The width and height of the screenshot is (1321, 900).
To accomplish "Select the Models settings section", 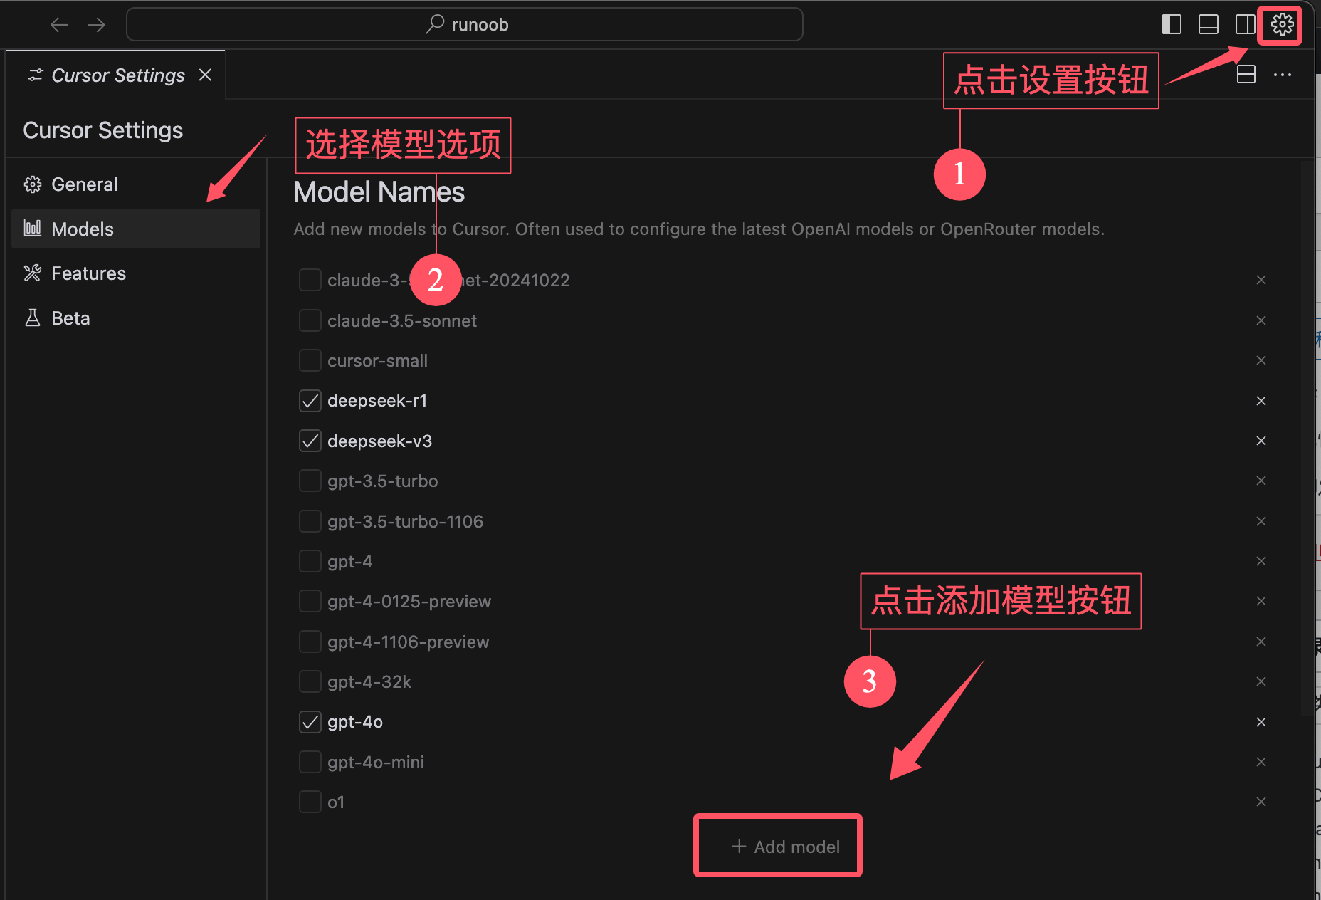I will (x=83, y=229).
